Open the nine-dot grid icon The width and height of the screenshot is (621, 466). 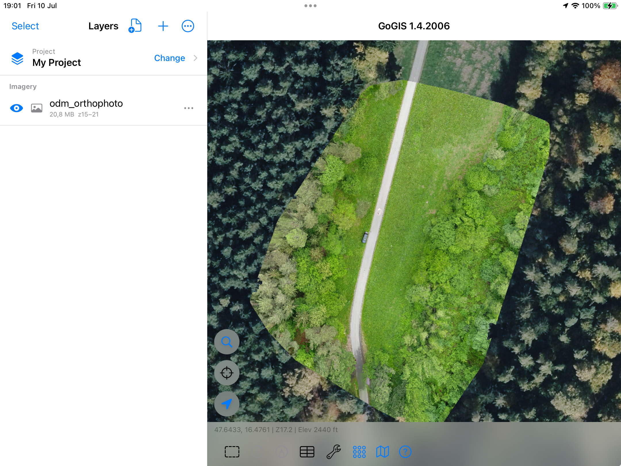(359, 452)
